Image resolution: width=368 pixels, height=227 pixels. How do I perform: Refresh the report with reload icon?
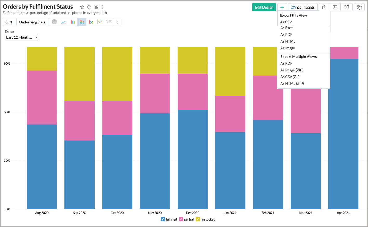(x=89, y=7)
